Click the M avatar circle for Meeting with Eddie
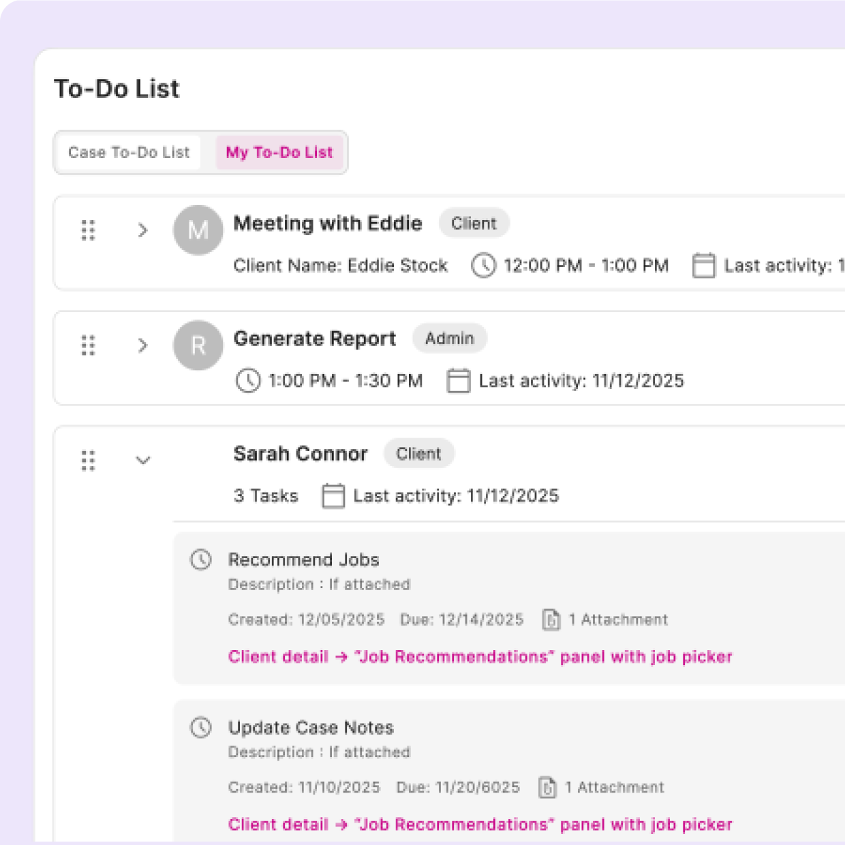845x845 pixels. tap(198, 230)
